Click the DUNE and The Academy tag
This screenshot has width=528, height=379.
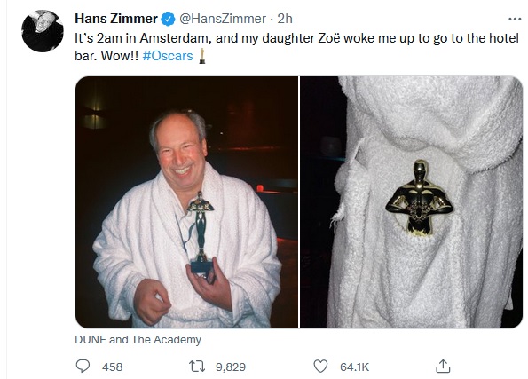pyautogui.click(x=138, y=340)
